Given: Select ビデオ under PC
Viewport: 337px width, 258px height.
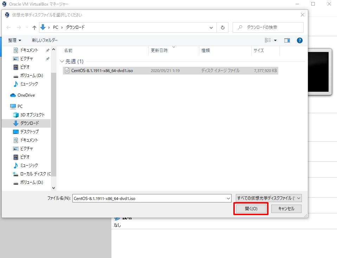Looking at the screenshot, I should pos(25,157).
